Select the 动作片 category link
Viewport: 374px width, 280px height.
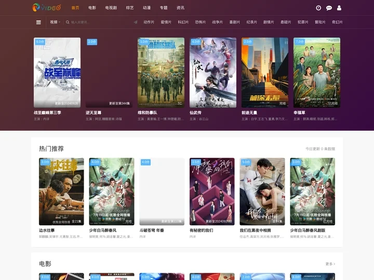tap(149, 22)
